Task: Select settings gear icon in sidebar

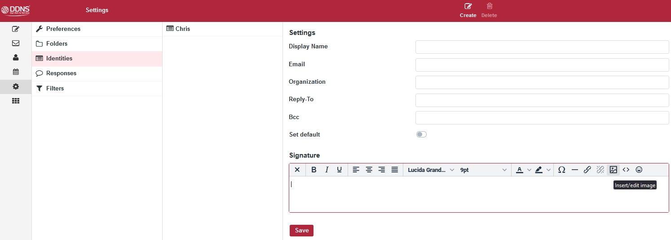Action: point(16,86)
